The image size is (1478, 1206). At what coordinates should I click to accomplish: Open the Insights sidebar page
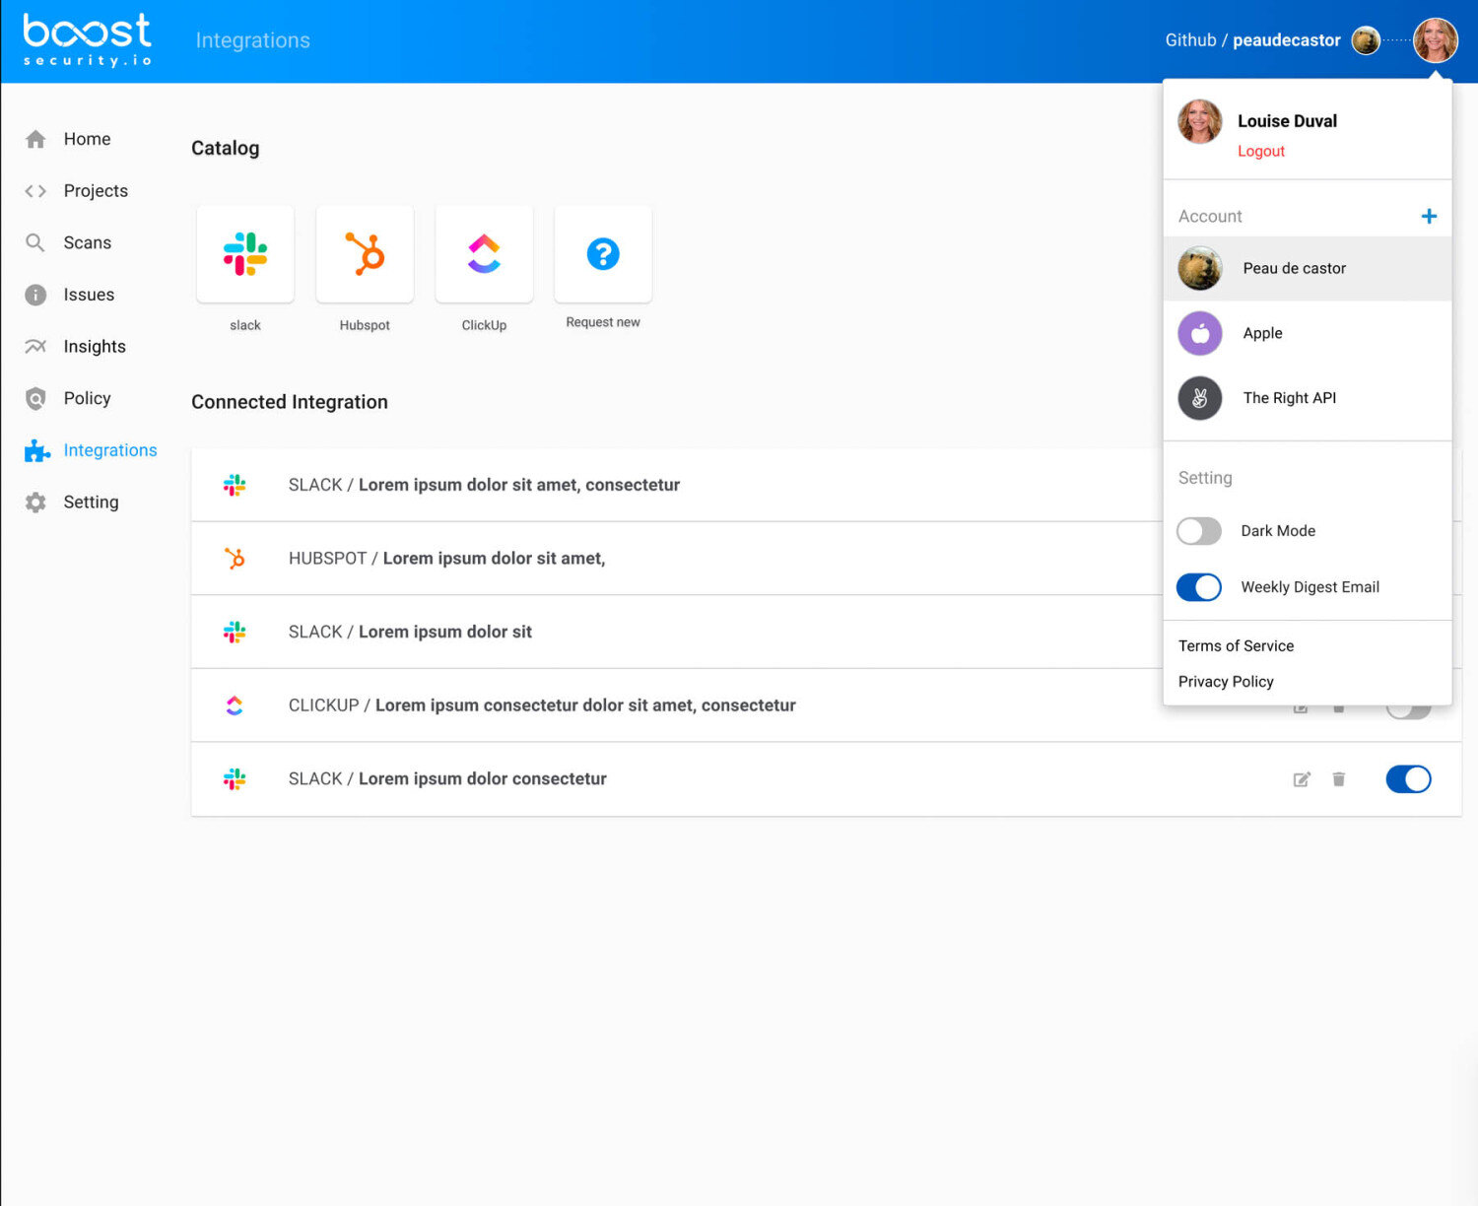(x=95, y=347)
